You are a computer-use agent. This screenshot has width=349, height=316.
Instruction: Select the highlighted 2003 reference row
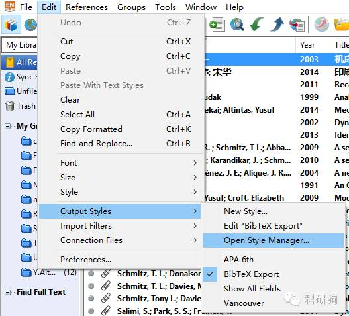[277, 59]
